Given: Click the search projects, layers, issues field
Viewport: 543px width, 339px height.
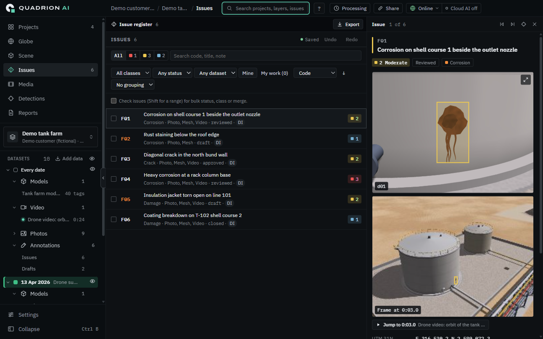Looking at the screenshot, I should tap(266, 8).
